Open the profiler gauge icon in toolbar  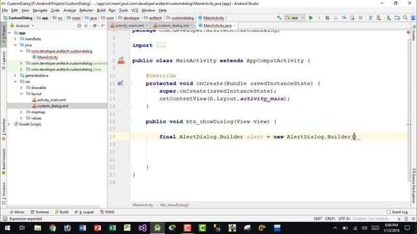pos(344,18)
